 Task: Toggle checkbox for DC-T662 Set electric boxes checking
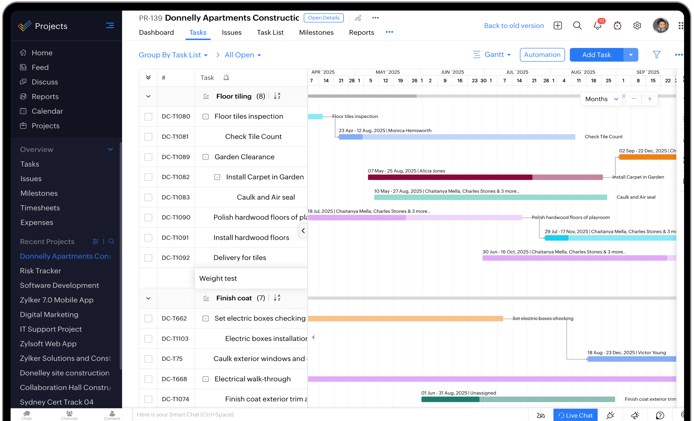point(148,318)
